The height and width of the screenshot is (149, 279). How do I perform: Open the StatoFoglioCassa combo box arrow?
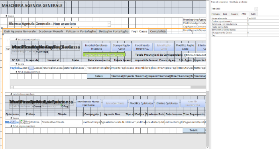pos(85,68)
